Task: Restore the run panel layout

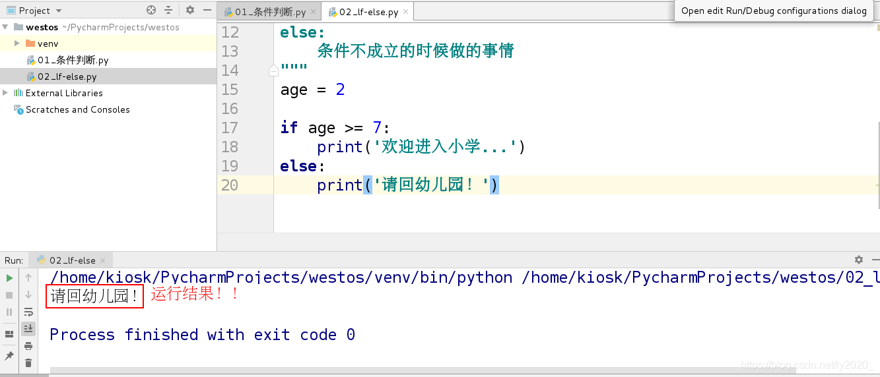Action: coord(9,334)
